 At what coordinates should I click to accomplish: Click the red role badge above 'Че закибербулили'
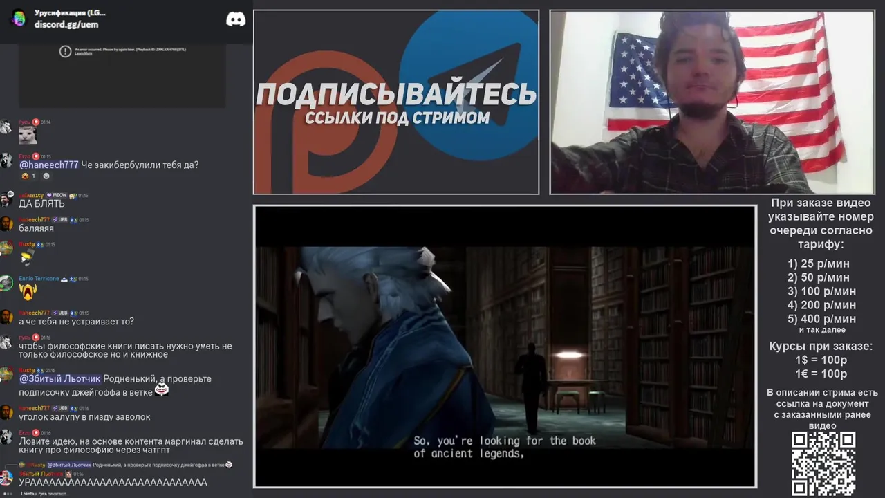point(36,156)
